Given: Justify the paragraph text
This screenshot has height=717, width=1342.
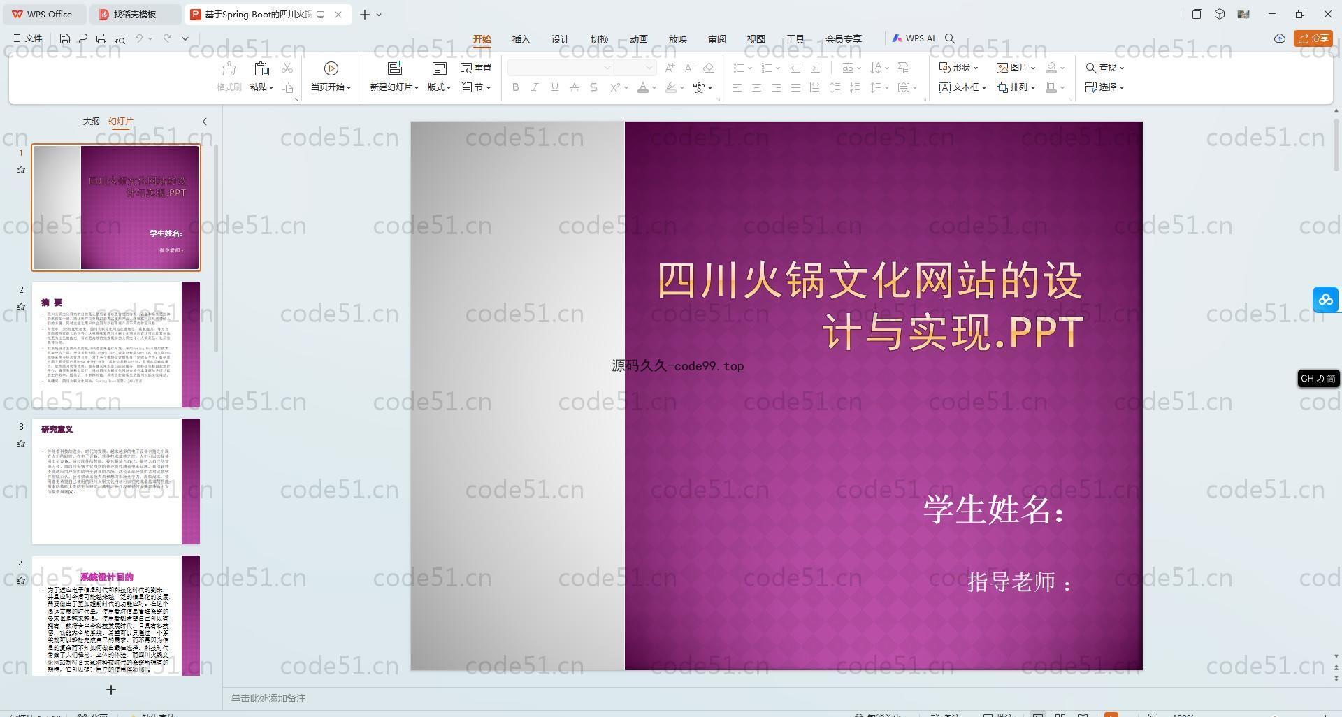Looking at the screenshot, I should (x=795, y=87).
